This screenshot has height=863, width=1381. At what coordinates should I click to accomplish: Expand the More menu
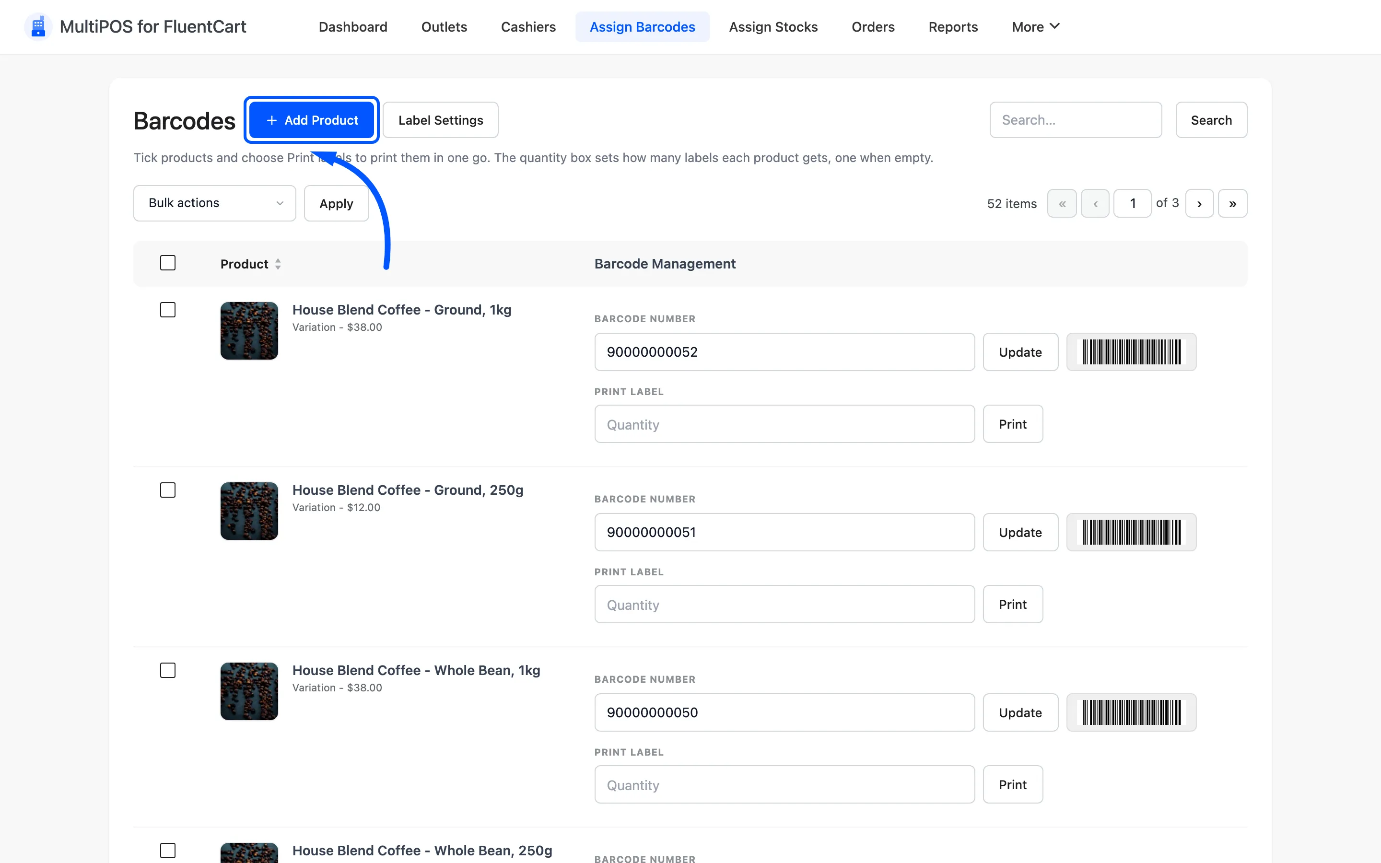[1035, 27]
